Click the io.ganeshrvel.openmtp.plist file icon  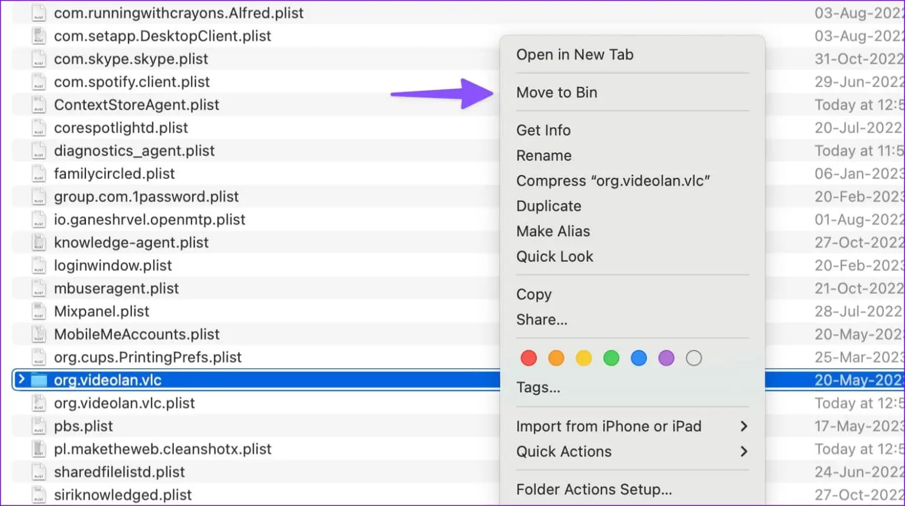point(39,220)
